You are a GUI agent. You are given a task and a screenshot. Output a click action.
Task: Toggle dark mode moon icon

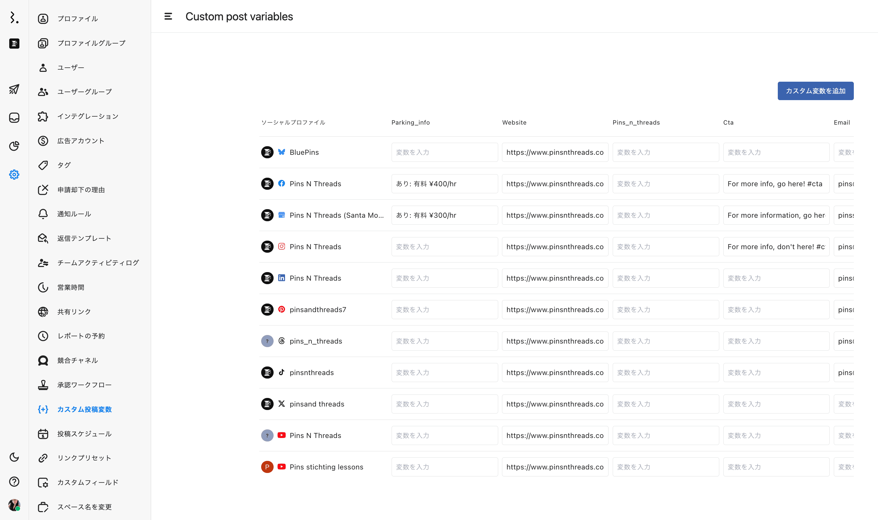click(x=14, y=457)
